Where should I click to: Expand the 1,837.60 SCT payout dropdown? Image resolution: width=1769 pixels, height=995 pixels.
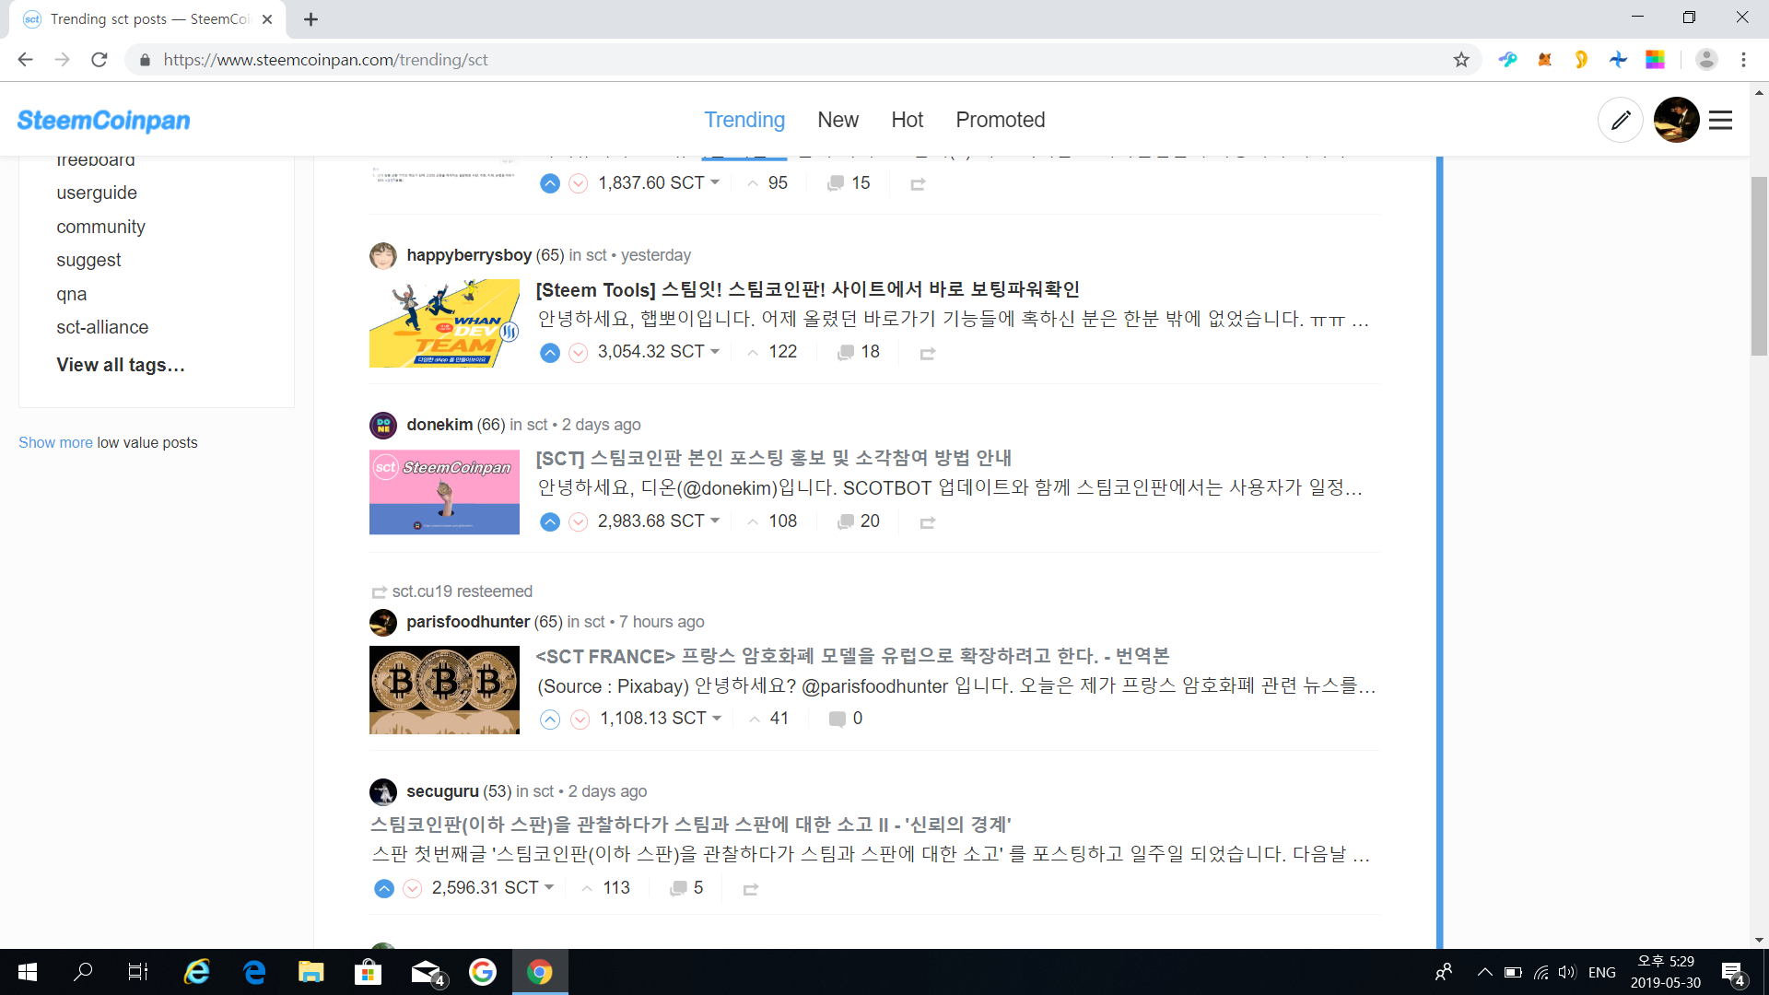(715, 182)
